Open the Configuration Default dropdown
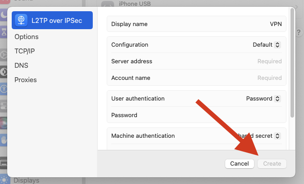This screenshot has height=184, width=304. pos(267,45)
